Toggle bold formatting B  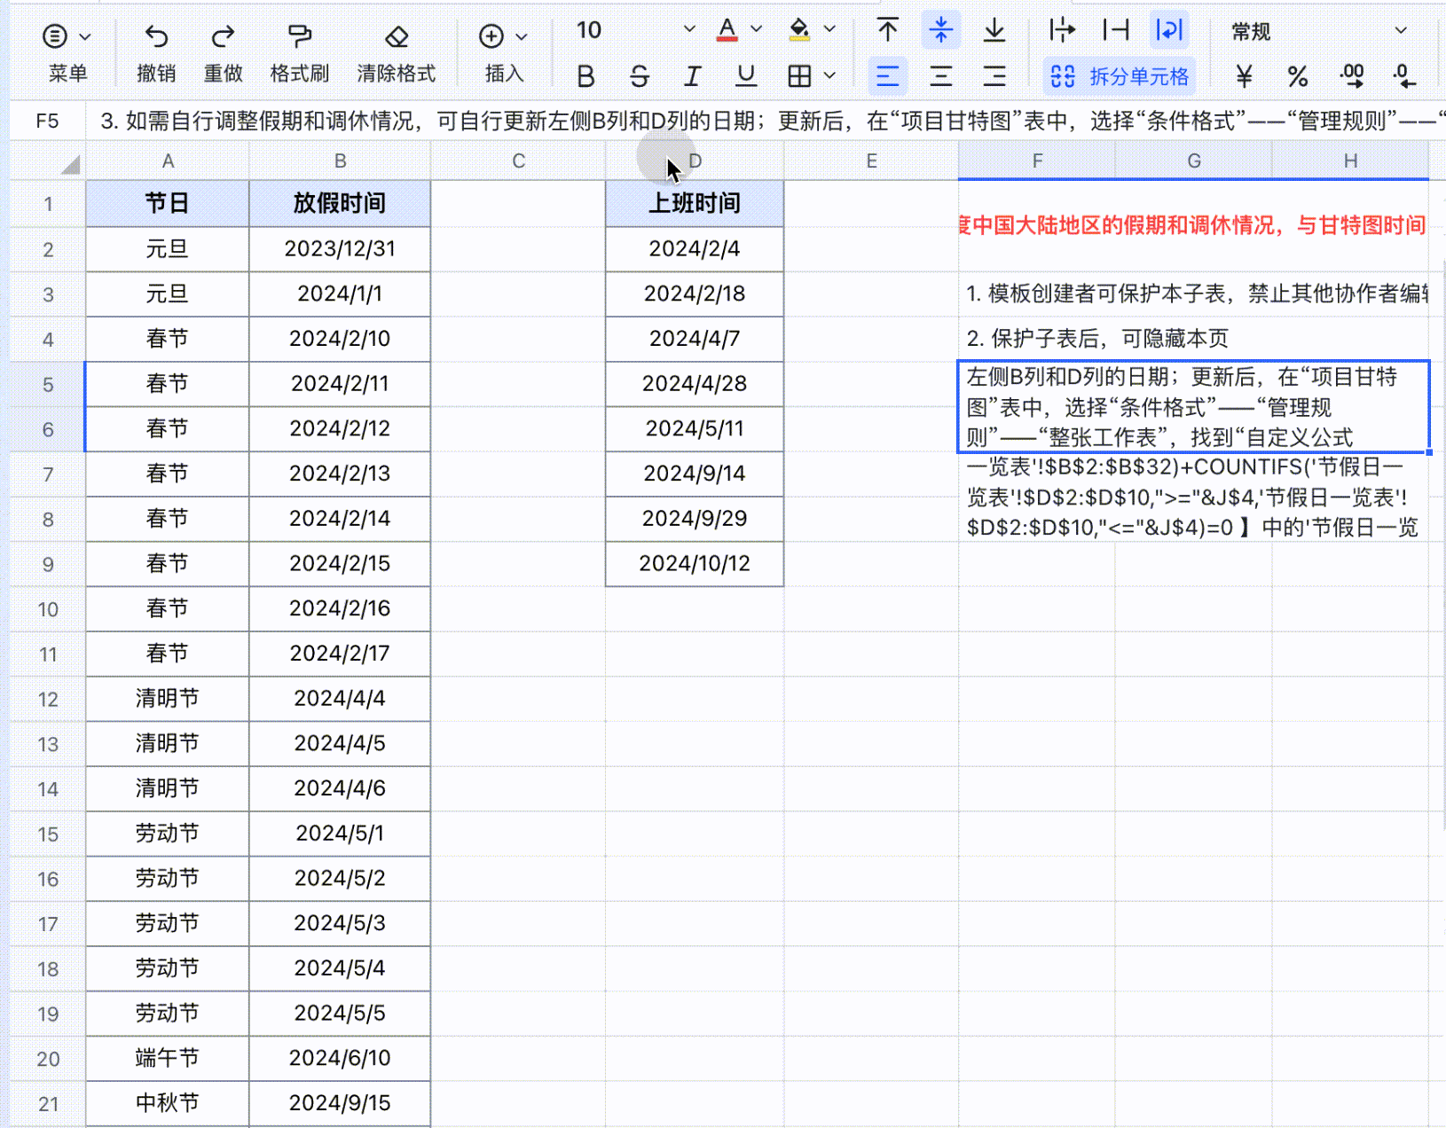(585, 76)
